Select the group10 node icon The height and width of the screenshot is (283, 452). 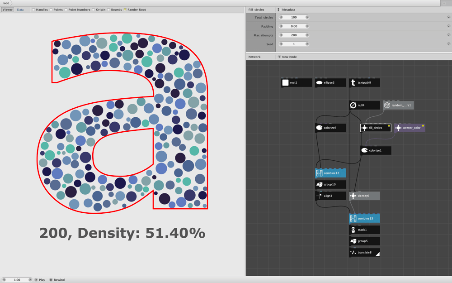click(x=319, y=185)
